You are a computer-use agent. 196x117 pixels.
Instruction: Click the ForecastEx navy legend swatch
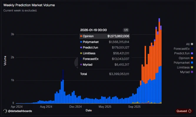click(x=192, y=49)
